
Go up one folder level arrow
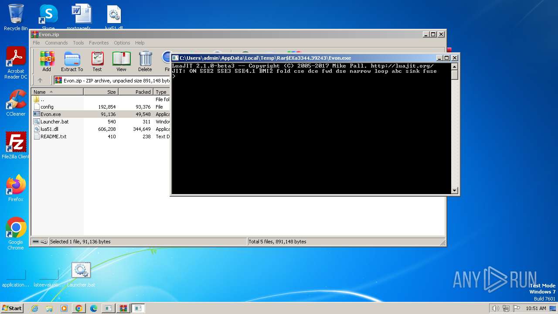(40, 80)
